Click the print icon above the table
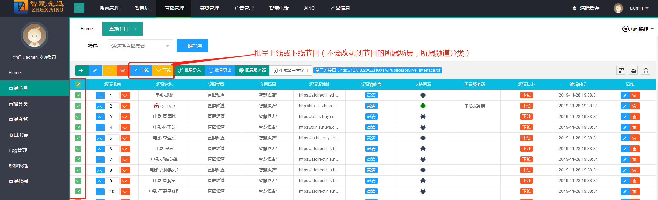This screenshot has height=200, width=658. pyautogui.click(x=646, y=71)
